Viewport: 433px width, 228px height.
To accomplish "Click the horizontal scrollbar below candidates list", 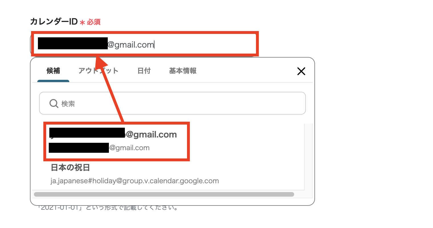I will click(164, 194).
